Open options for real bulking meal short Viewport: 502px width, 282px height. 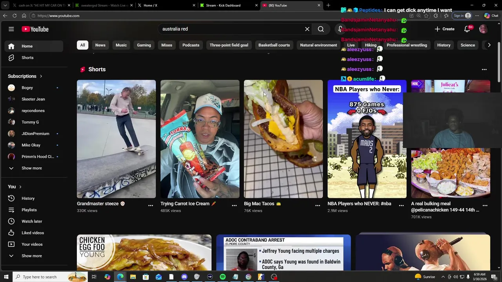point(485,205)
